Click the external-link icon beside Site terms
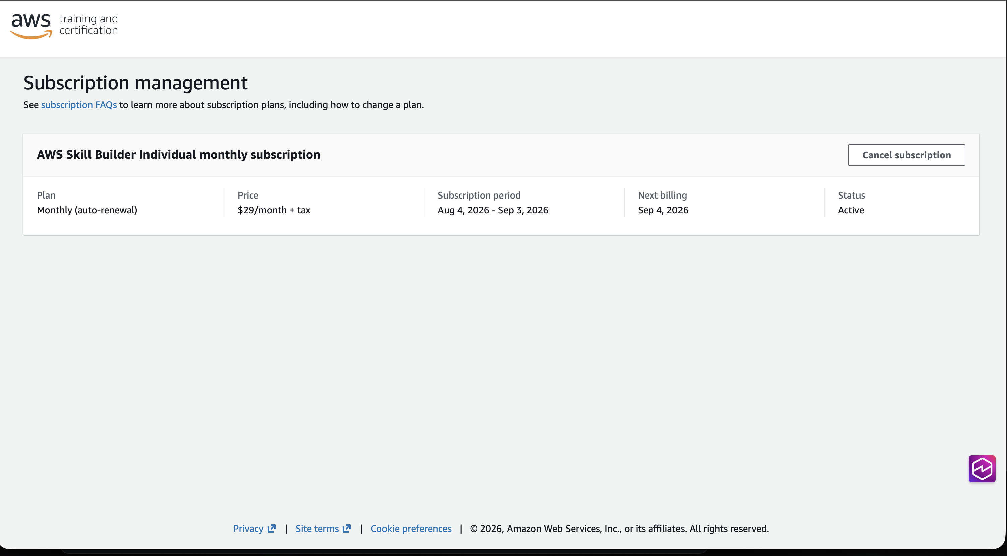The height and width of the screenshot is (556, 1007). pos(346,529)
